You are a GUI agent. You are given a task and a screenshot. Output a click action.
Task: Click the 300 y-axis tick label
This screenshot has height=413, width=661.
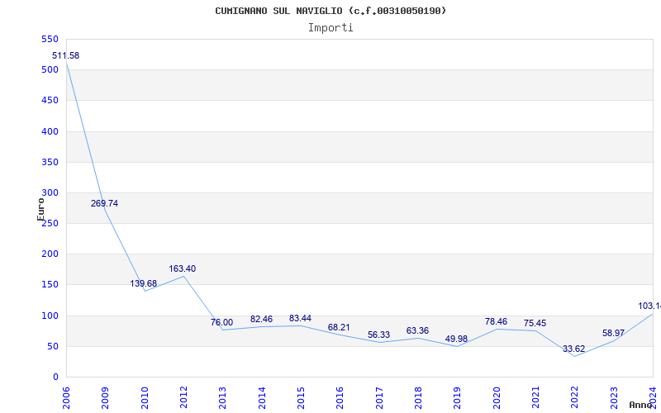pyautogui.click(x=50, y=193)
